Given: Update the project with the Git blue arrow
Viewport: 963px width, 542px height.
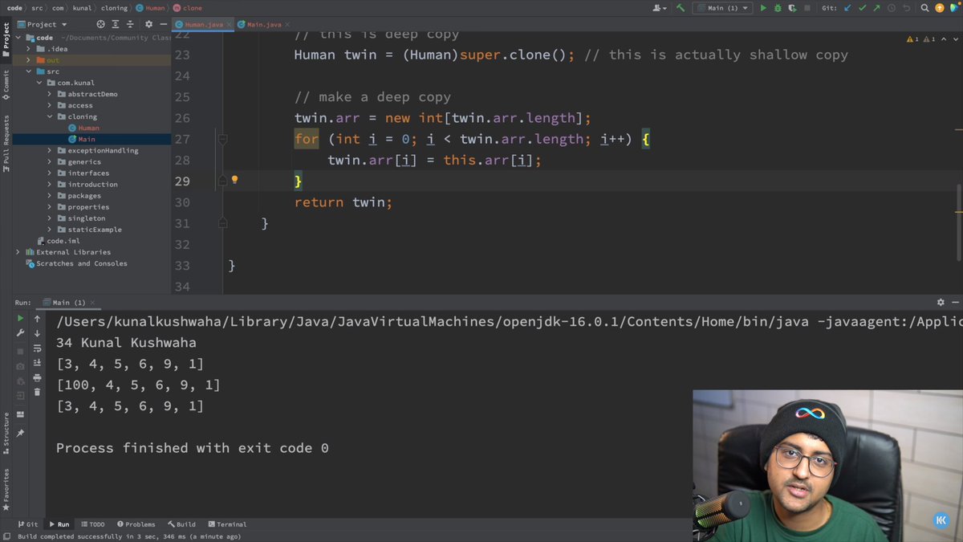Looking at the screenshot, I should point(848,8).
